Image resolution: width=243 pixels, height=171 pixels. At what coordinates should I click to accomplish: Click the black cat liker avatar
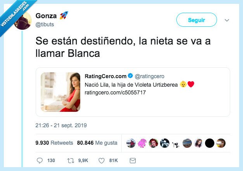(x=176, y=143)
